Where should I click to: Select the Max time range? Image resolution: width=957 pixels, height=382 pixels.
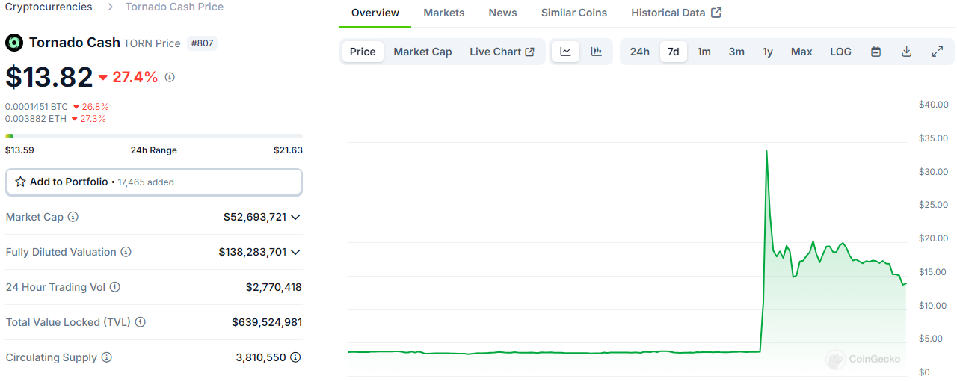pyautogui.click(x=801, y=52)
